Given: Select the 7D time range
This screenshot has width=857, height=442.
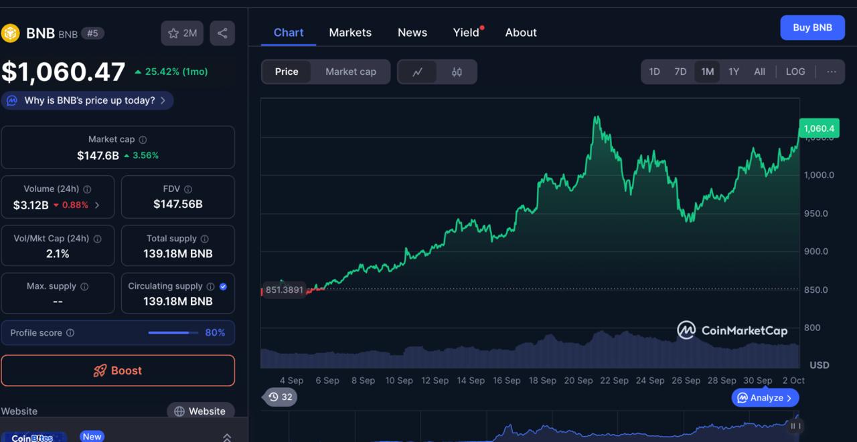Looking at the screenshot, I should [680, 72].
